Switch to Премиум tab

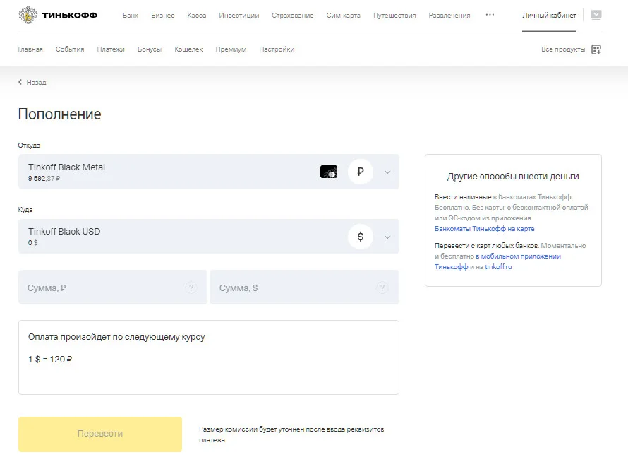(231, 49)
